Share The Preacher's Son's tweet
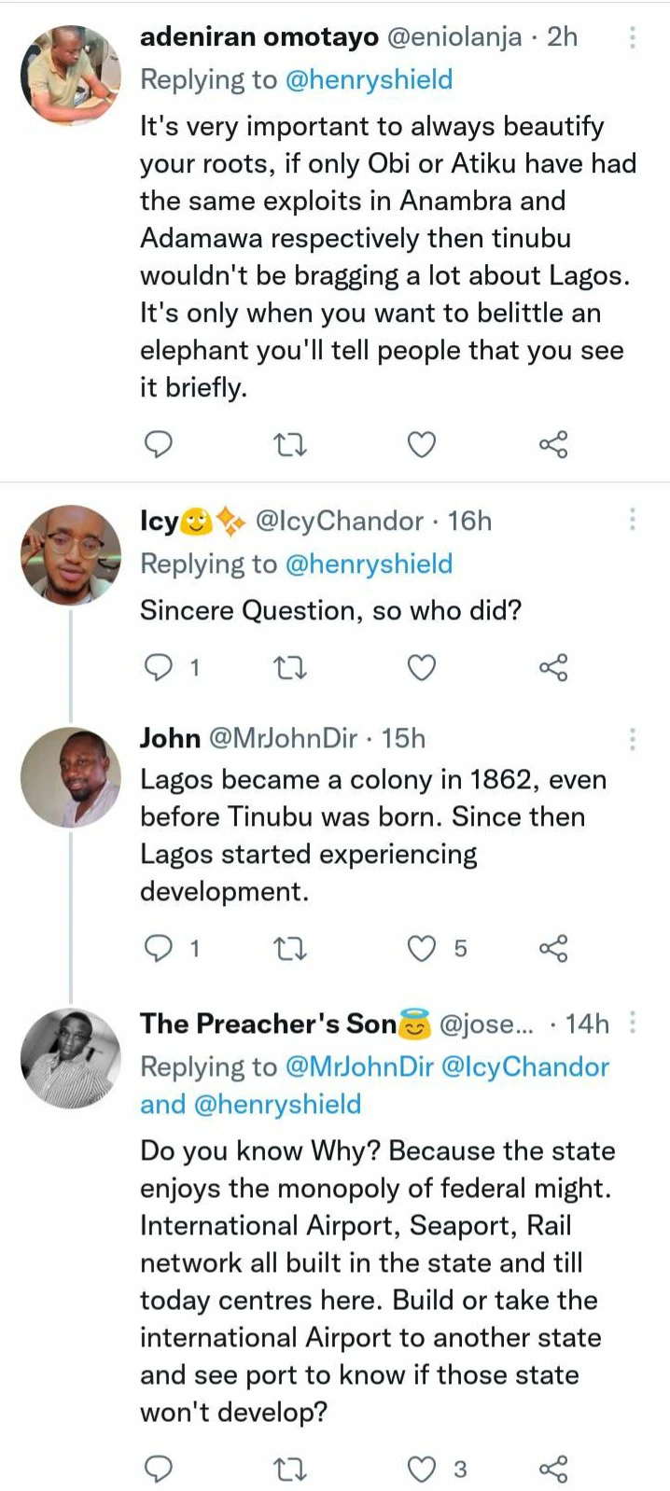The height and width of the screenshot is (1491, 670). pos(553,1470)
